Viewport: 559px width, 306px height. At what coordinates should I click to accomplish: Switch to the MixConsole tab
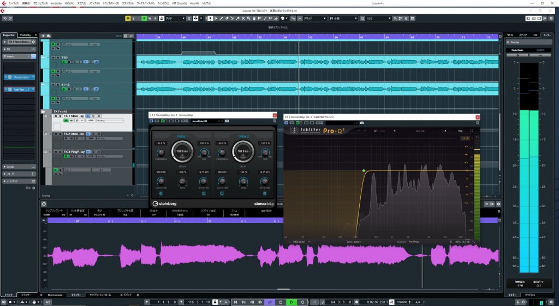tap(56, 295)
